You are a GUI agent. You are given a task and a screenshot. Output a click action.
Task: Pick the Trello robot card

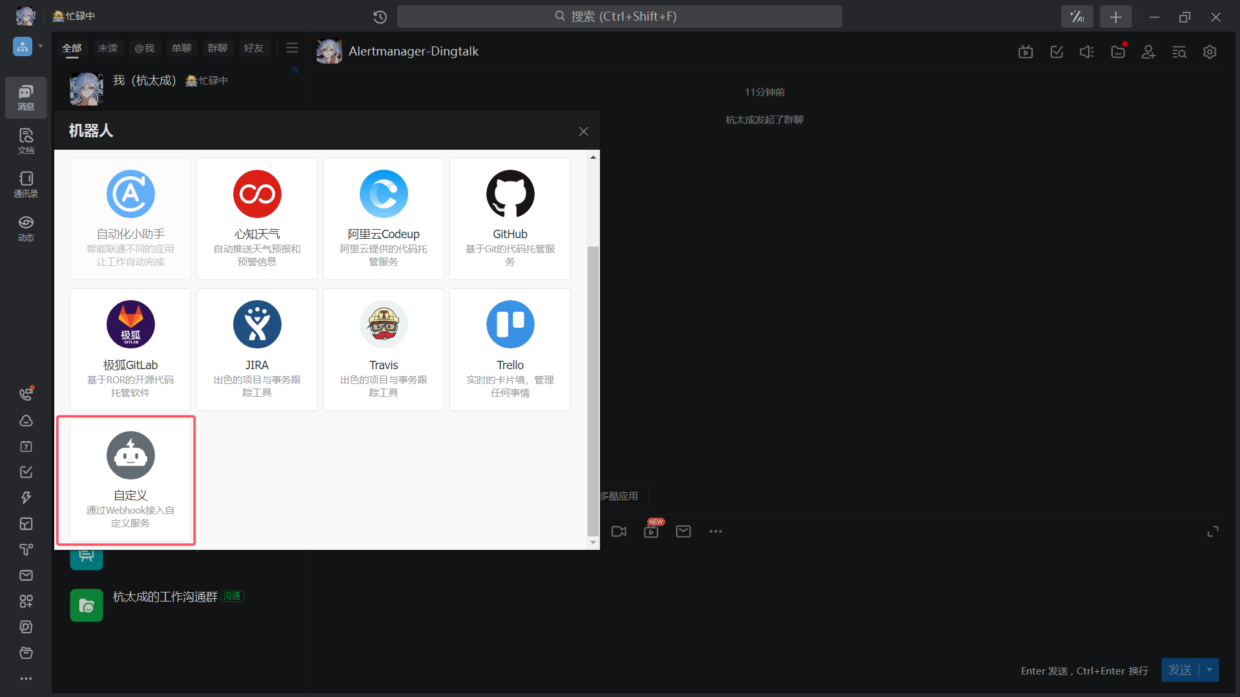(510, 349)
